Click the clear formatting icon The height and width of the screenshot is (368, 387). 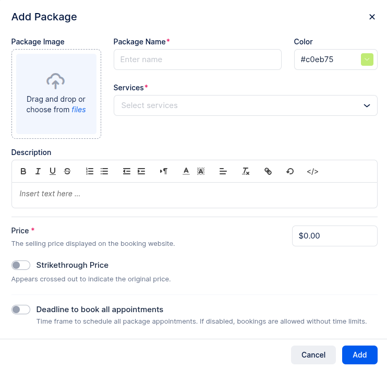tap(246, 171)
